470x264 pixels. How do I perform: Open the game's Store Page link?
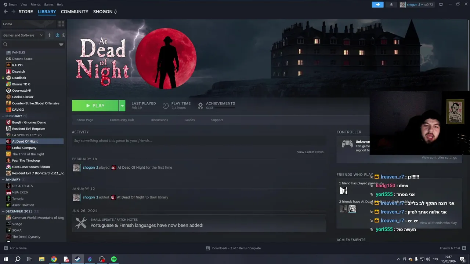coord(85,120)
